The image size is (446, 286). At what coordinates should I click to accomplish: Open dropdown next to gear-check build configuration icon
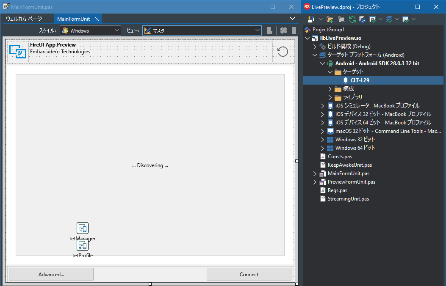tap(381, 19)
